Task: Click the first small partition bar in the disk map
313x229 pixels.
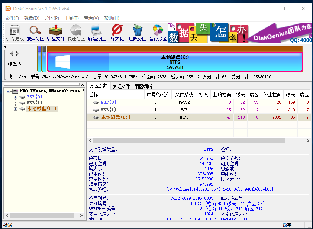Action: click(39, 59)
